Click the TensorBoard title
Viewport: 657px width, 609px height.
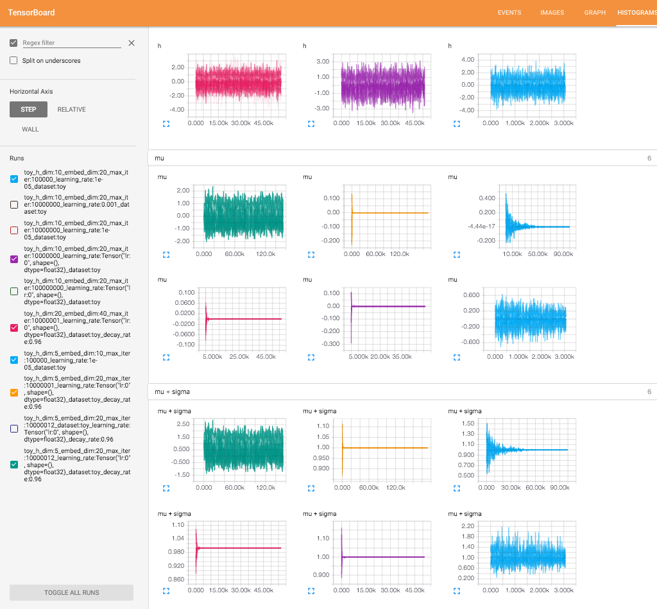click(31, 13)
